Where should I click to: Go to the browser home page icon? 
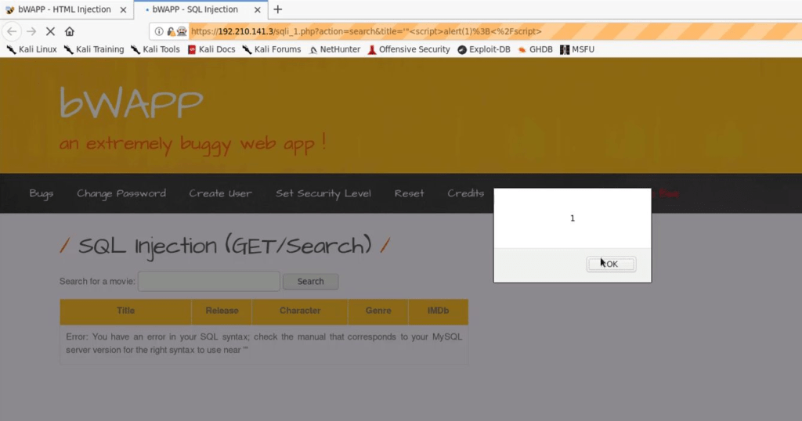click(70, 31)
